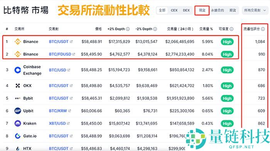Viewport: 270px width, 151px height.
Task: Select the 全部 filter tab
Action: point(162,10)
